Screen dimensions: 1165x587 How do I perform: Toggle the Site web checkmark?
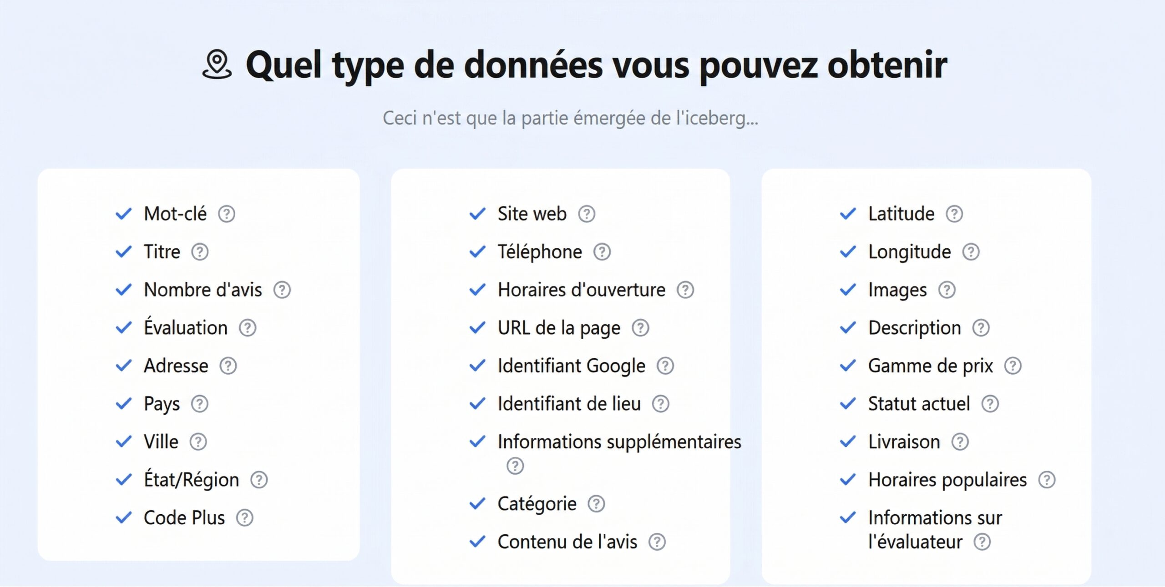tap(476, 213)
